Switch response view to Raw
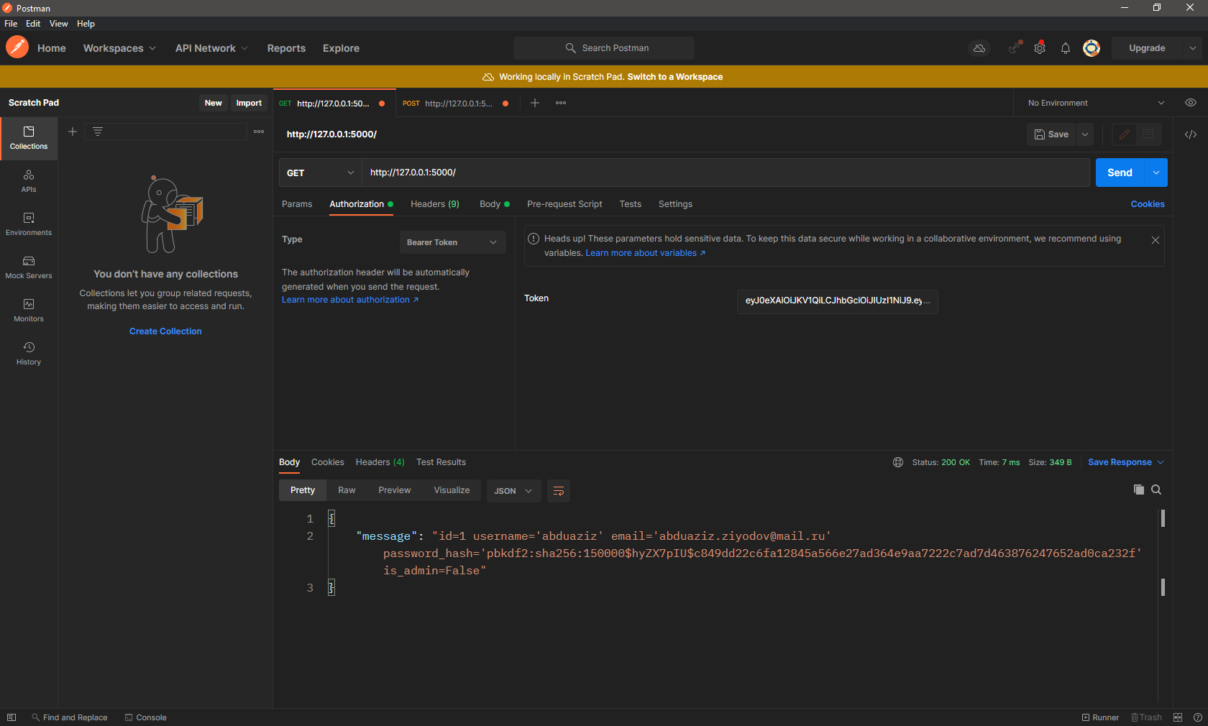Image resolution: width=1208 pixels, height=726 pixels. (347, 490)
